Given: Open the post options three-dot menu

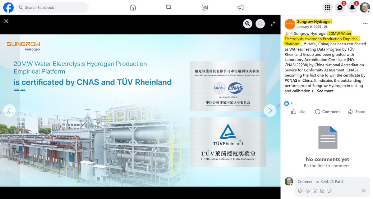Looking at the screenshot, I should point(365,24).
